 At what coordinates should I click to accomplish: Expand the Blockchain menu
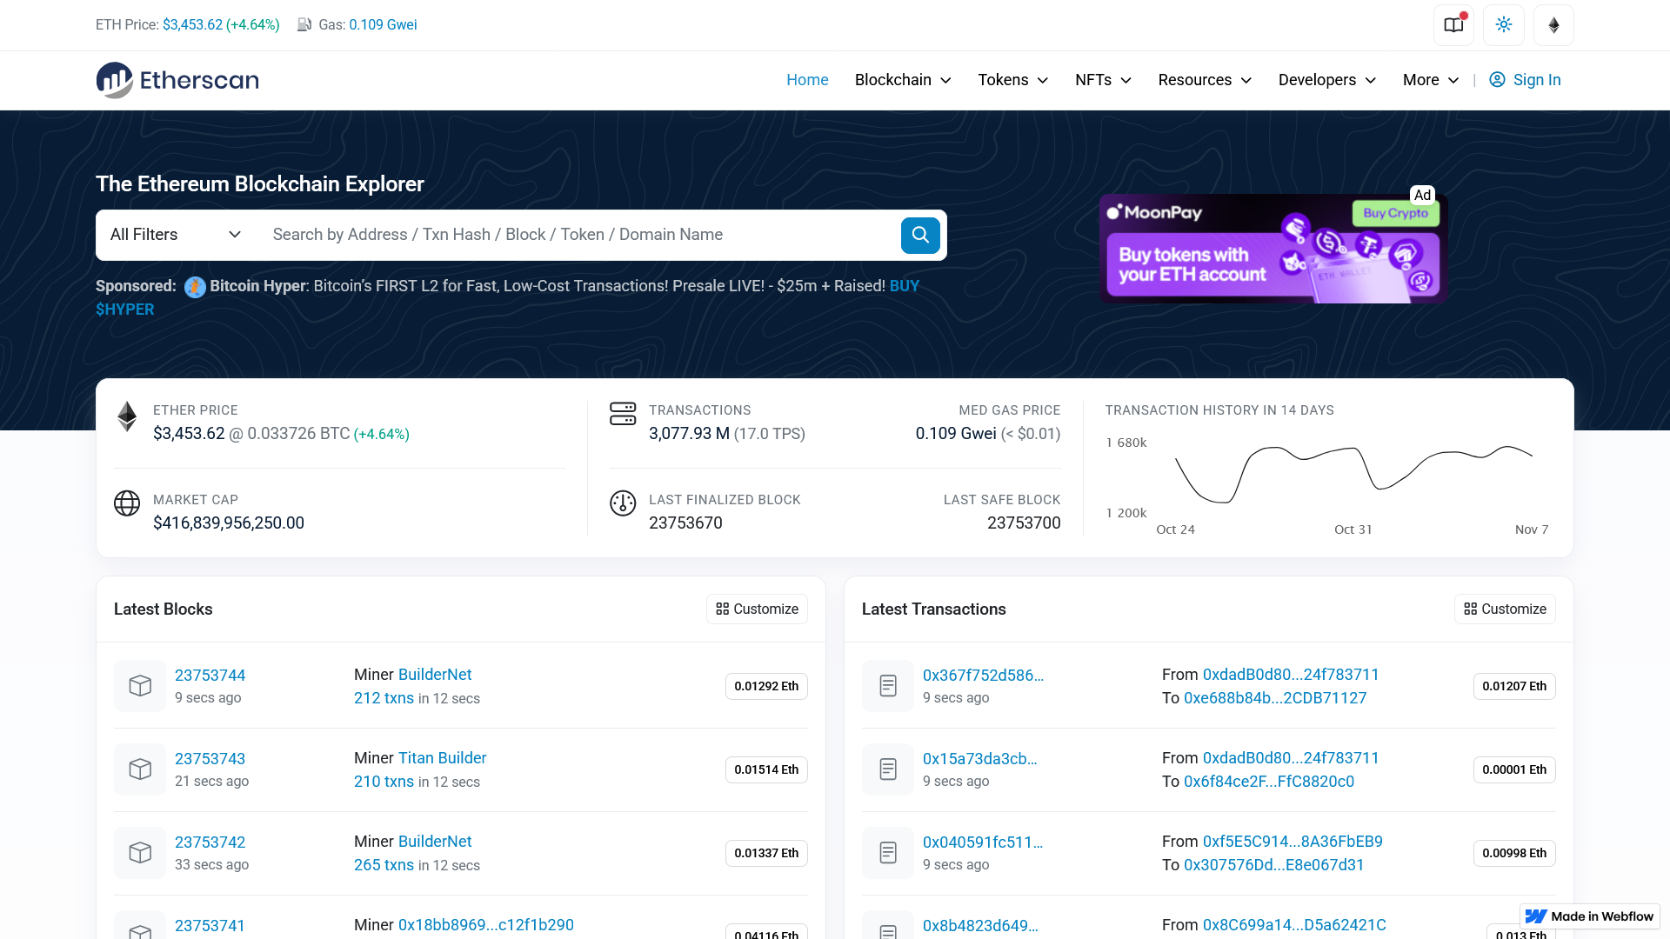coord(903,80)
